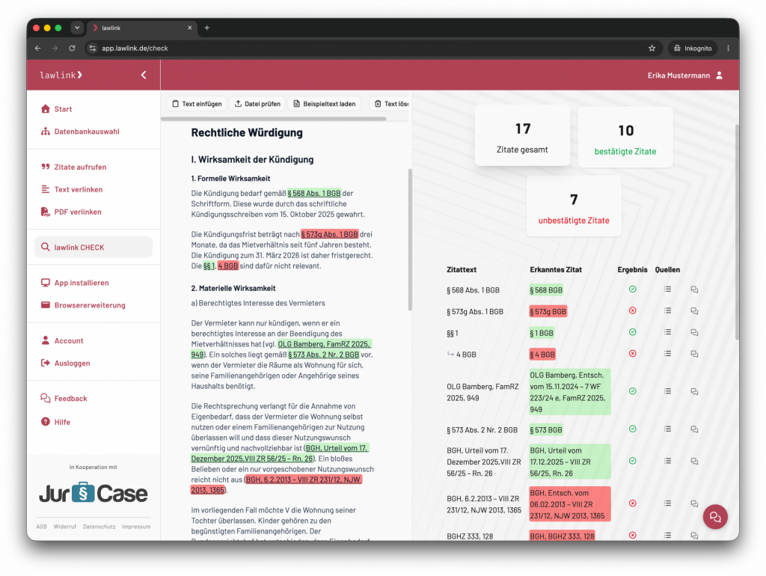
Task: Go to Start in the sidebar
Action: 57,109
